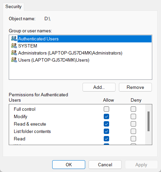Check Deny for Full control
This screenshot has width=161, height=172.
[133, 109]
